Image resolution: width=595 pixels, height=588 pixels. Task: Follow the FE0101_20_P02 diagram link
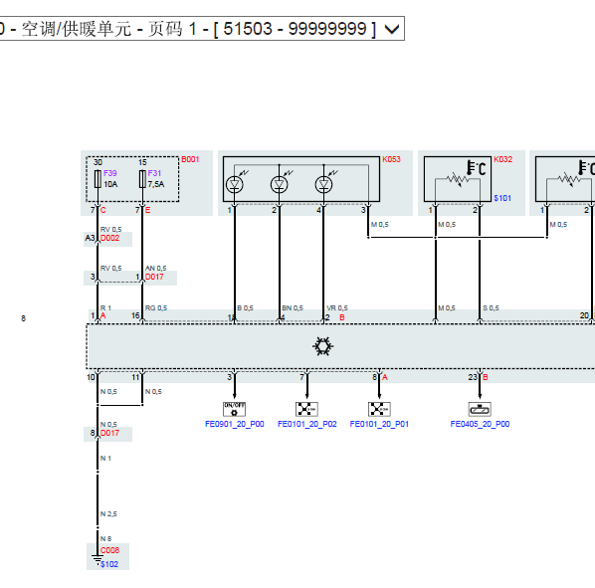point(307,424)
